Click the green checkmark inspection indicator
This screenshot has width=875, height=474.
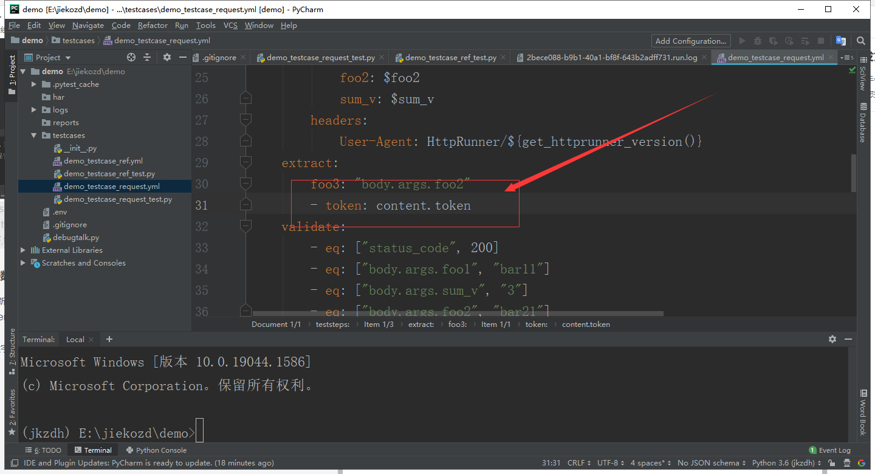[852, 70]
